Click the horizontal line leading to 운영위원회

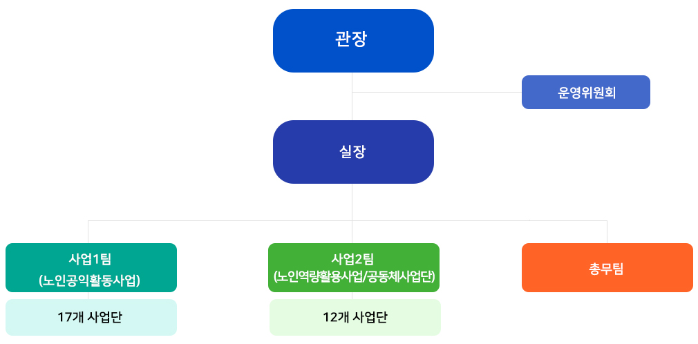(x=437, y=92)
